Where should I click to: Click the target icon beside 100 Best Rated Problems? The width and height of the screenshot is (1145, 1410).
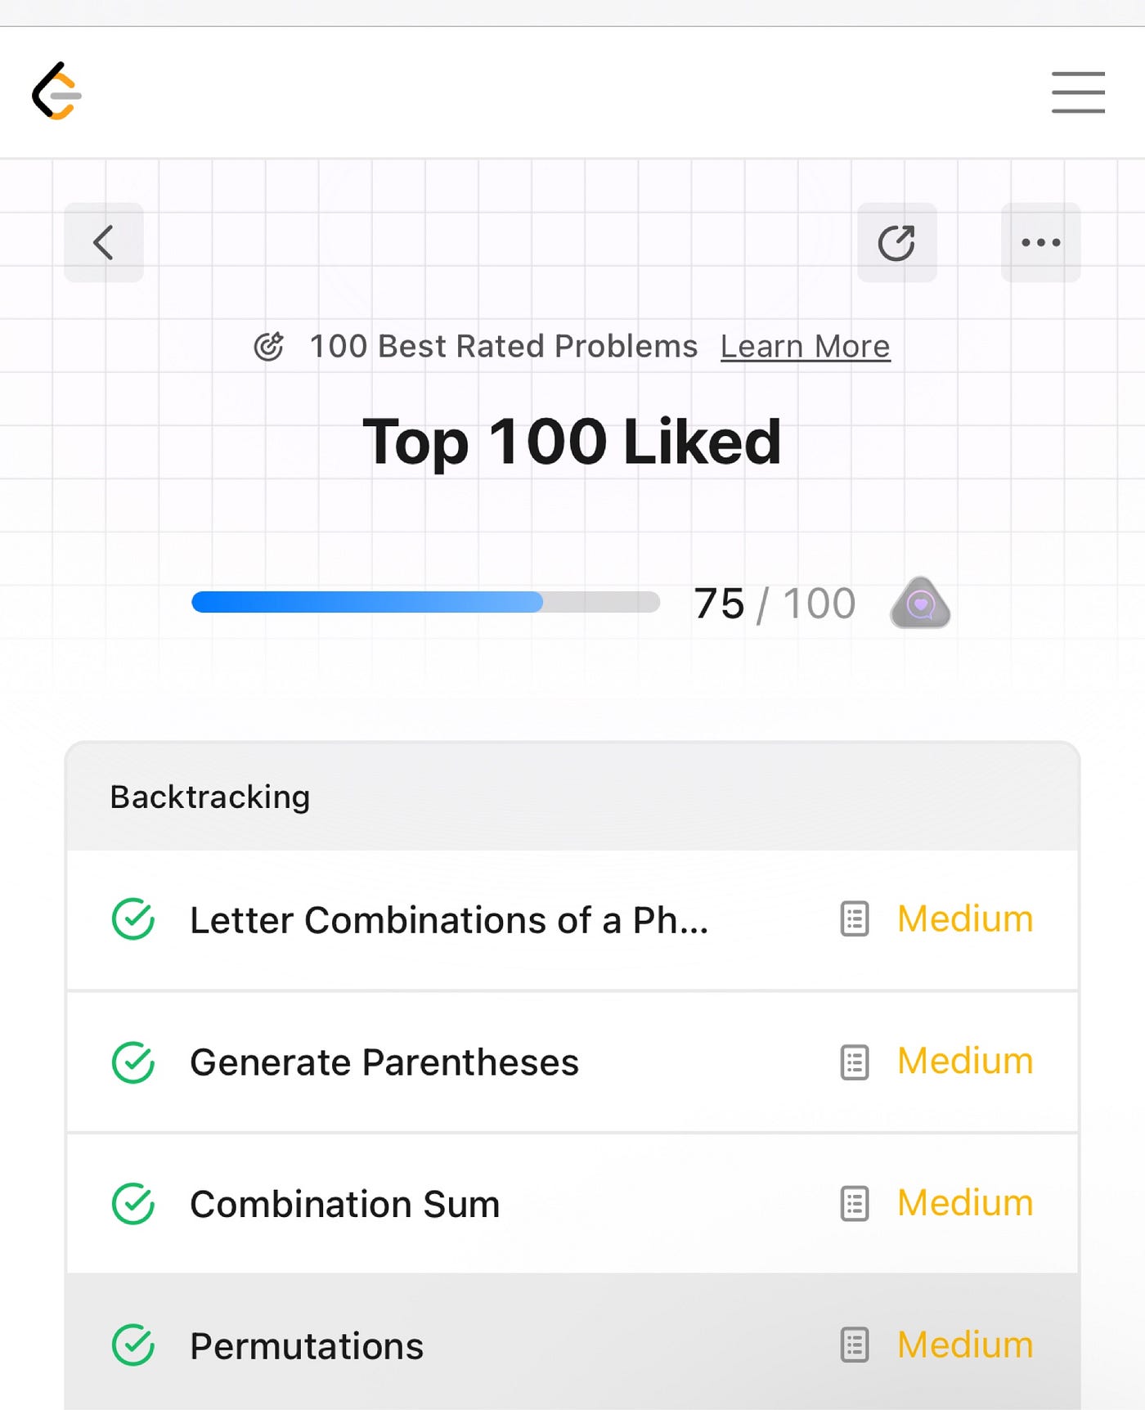pyautogui.click(x=268, y=346)
